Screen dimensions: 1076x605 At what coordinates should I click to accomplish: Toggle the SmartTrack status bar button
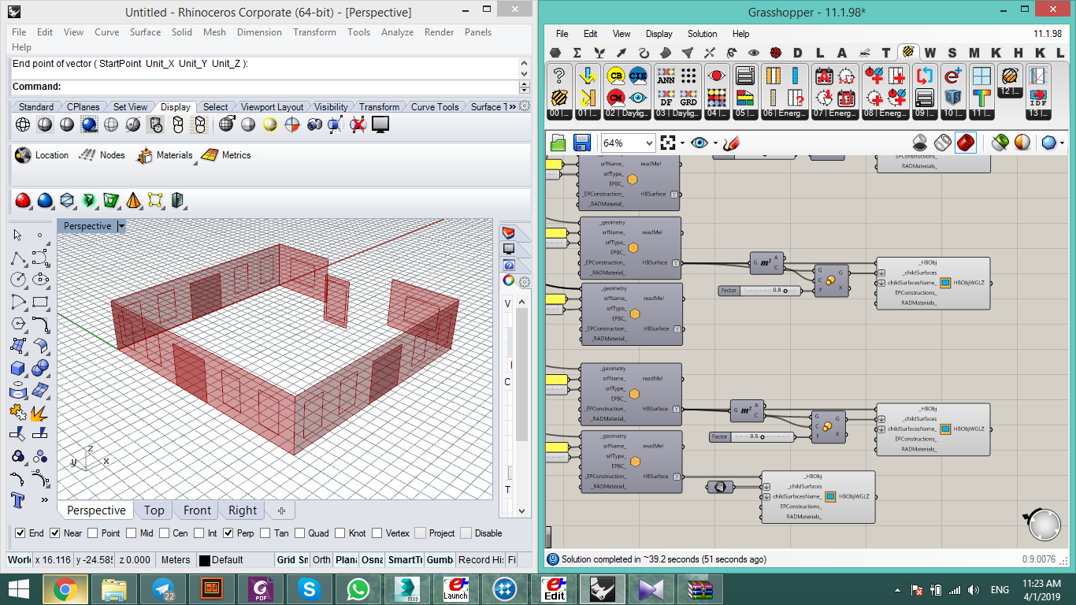[405, 560]
